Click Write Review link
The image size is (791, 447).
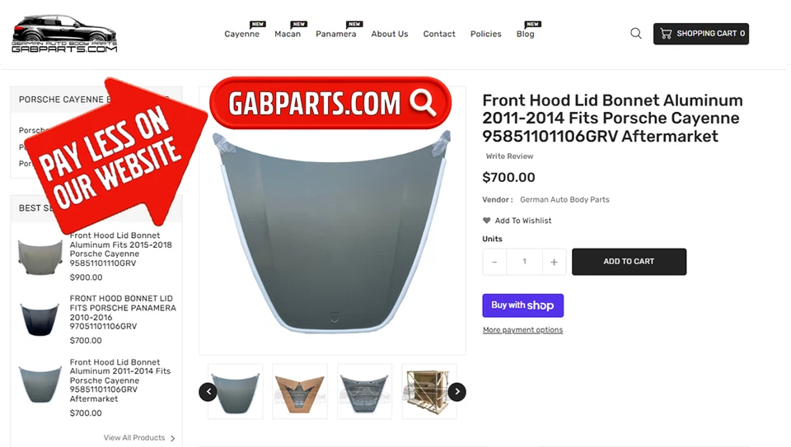point(509,156)
